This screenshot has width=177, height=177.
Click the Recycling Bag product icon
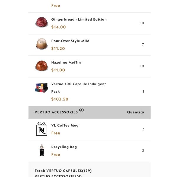click(42, 150)
